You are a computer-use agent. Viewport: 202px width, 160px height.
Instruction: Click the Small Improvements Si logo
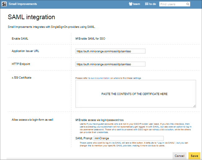pos(4,4)
